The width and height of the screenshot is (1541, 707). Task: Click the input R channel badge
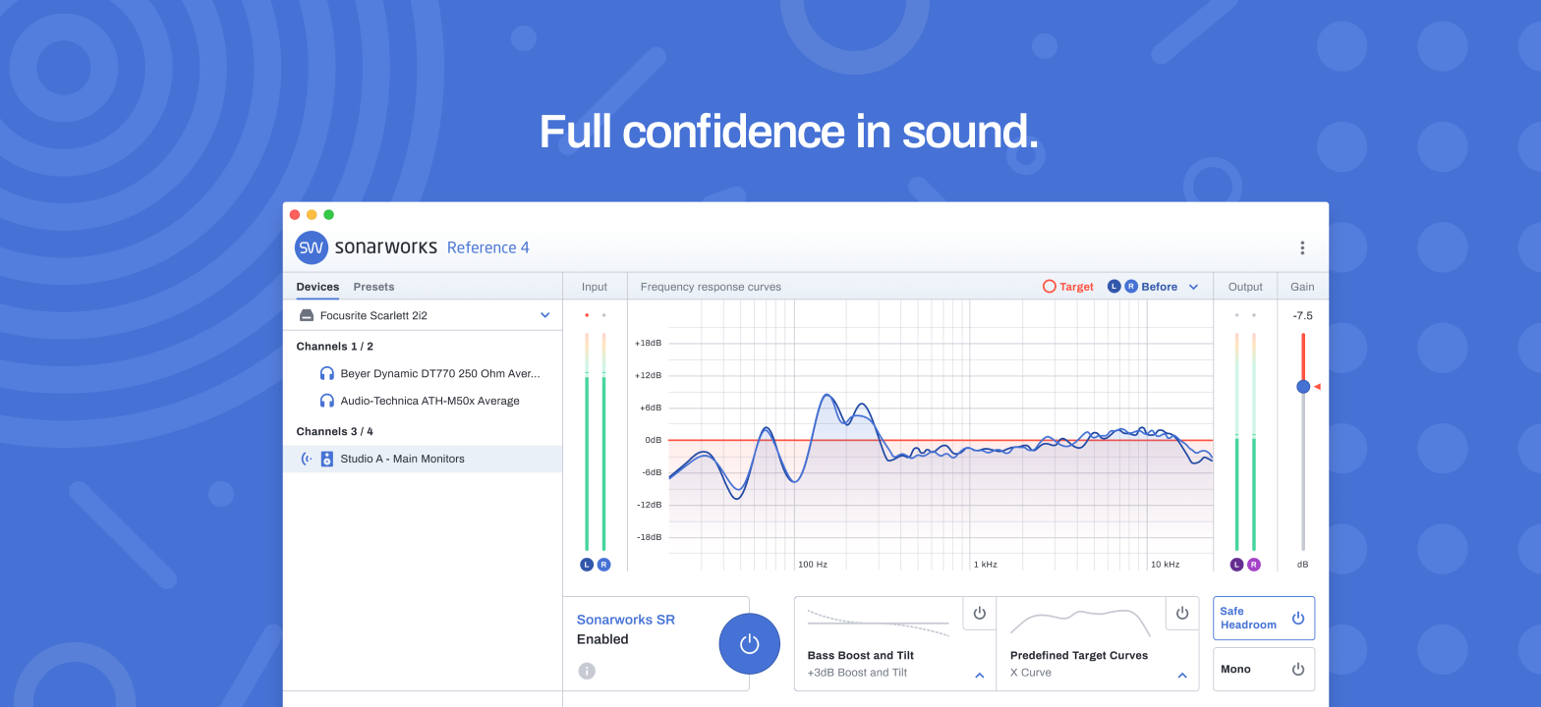pyautogui.click(x=603, y=565)
